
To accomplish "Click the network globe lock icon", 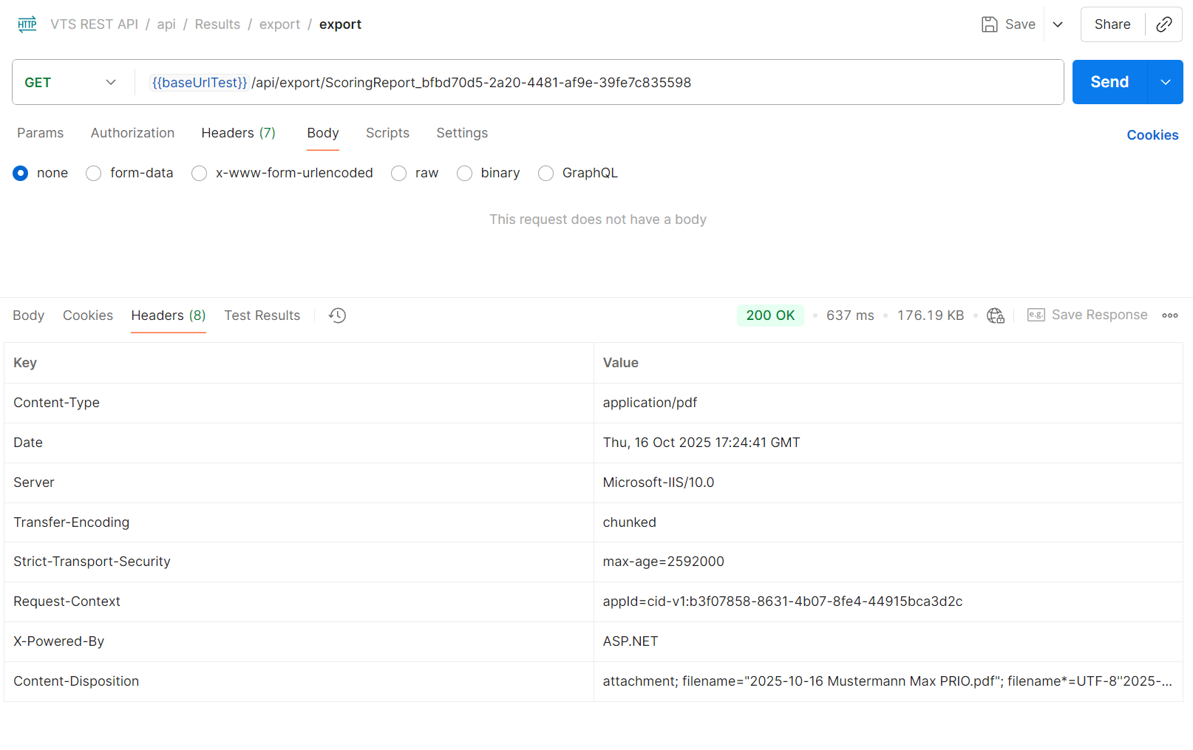I will coord(995,316).
